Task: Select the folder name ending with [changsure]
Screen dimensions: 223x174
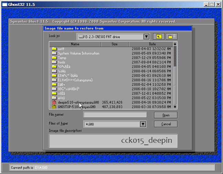Action: 75,80
